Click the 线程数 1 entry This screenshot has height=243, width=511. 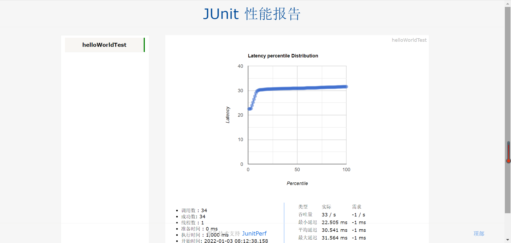point(192,223)
